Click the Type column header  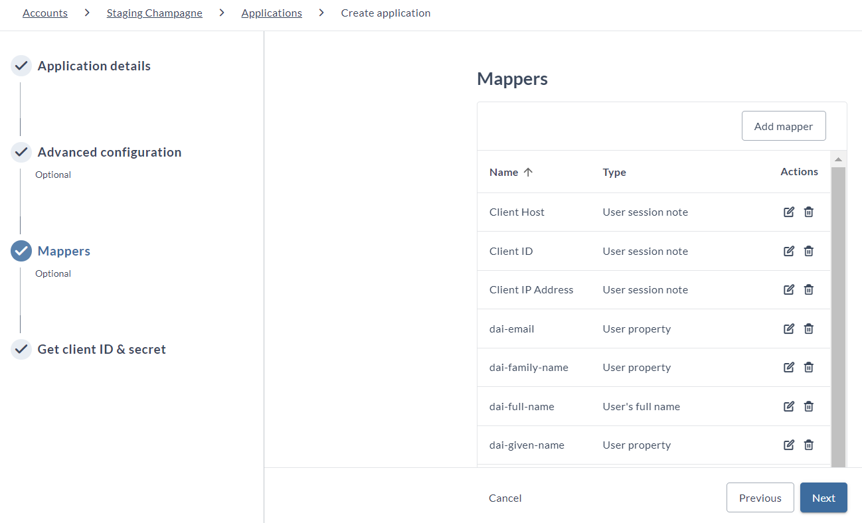pos(614,172)
